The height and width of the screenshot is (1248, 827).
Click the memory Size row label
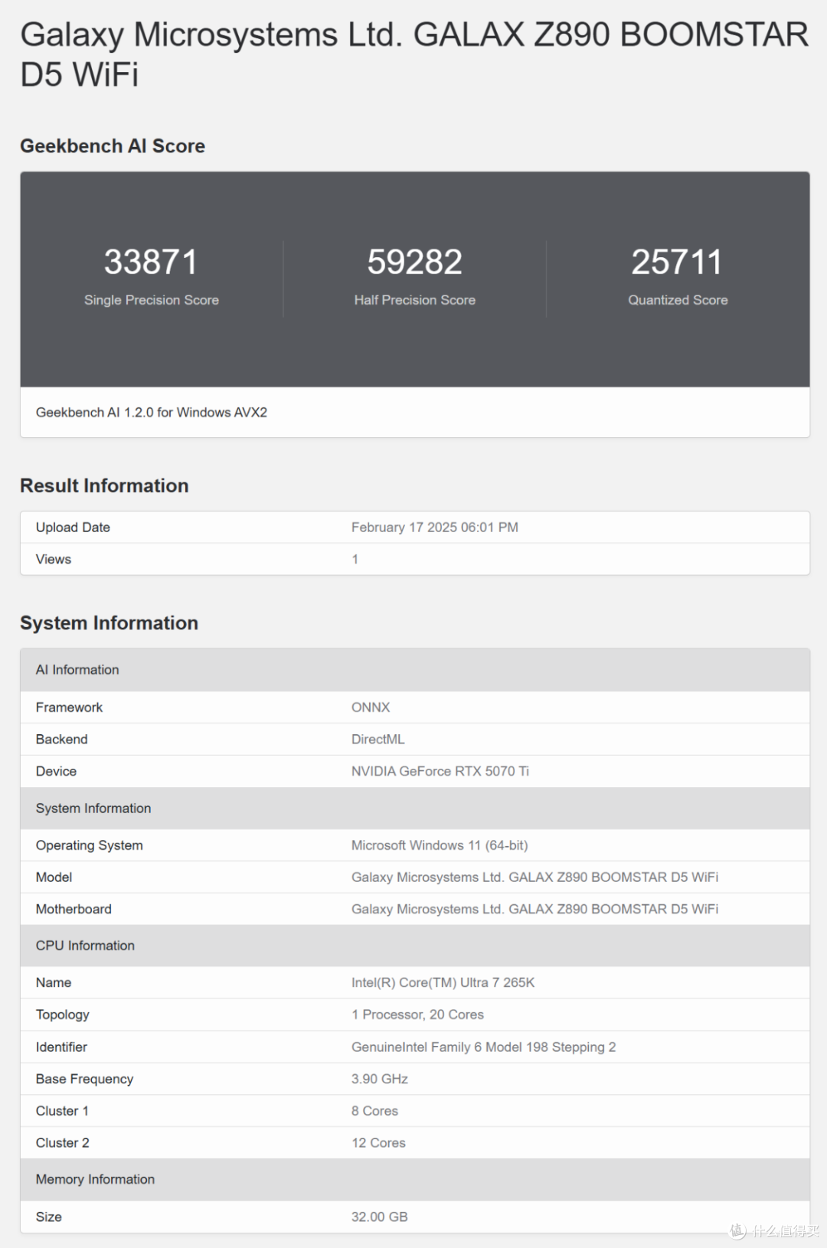(49, 1217)
